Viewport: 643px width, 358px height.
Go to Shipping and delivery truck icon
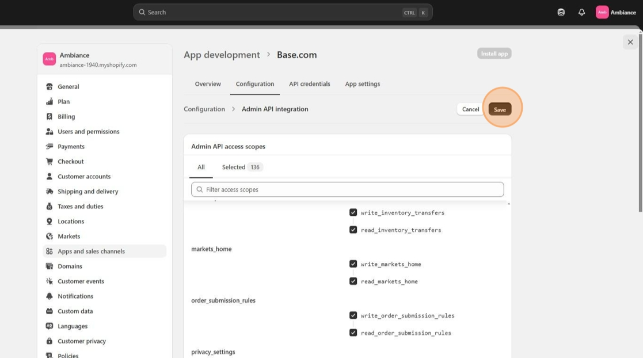click(50, 191)
